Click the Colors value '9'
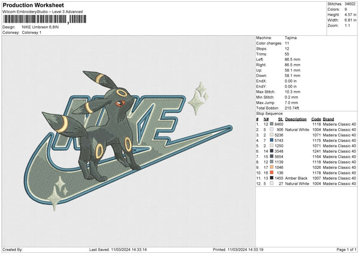Screen dimensions: 359x254 pos(345,10)
